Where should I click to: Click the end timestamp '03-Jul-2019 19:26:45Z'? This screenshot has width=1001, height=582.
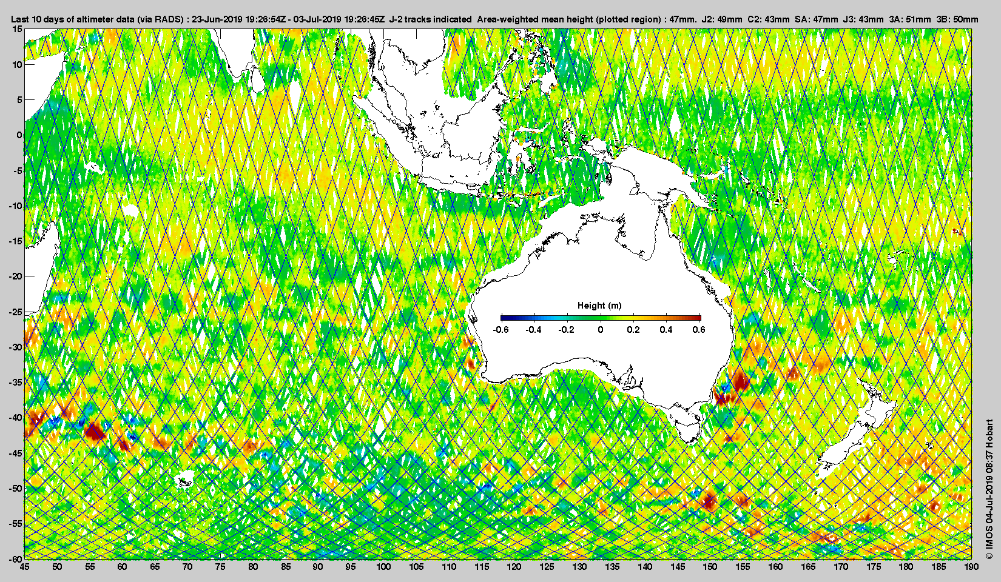pos(339,19)
